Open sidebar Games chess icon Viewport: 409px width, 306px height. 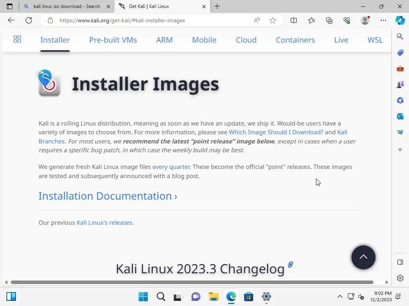point(400,84)
